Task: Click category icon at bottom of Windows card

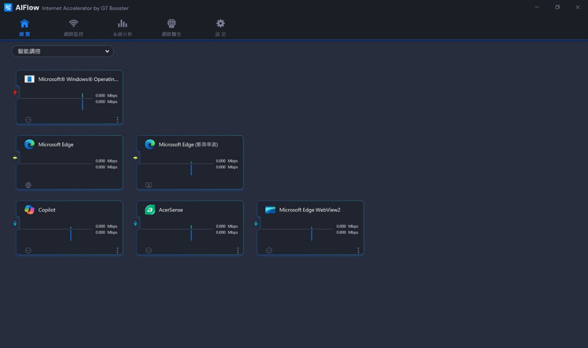Action: tap(28, 119)
